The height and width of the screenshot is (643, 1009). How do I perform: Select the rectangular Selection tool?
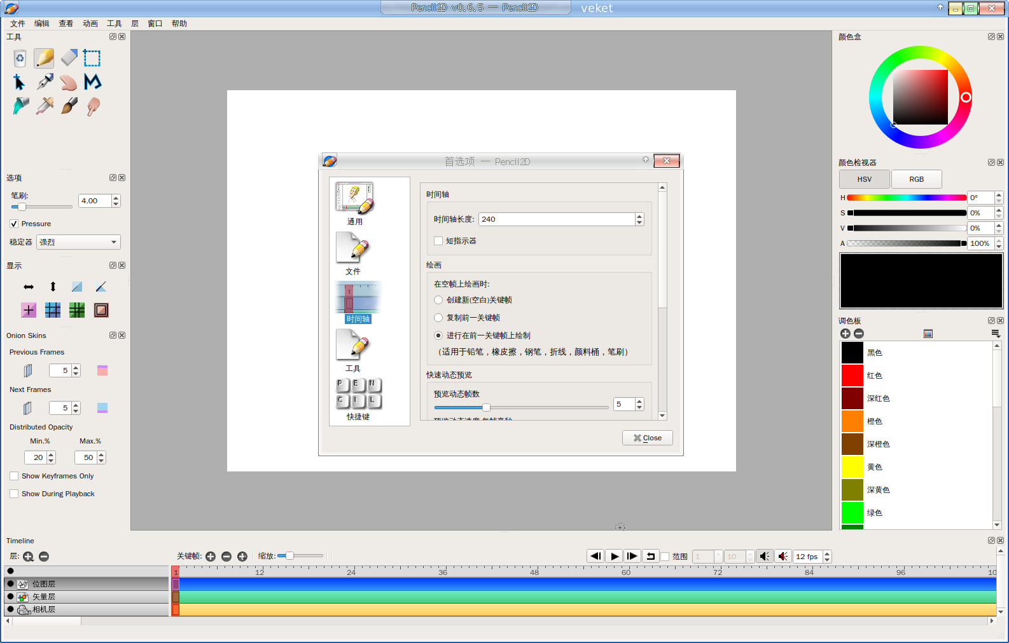[x=92, y=58]
